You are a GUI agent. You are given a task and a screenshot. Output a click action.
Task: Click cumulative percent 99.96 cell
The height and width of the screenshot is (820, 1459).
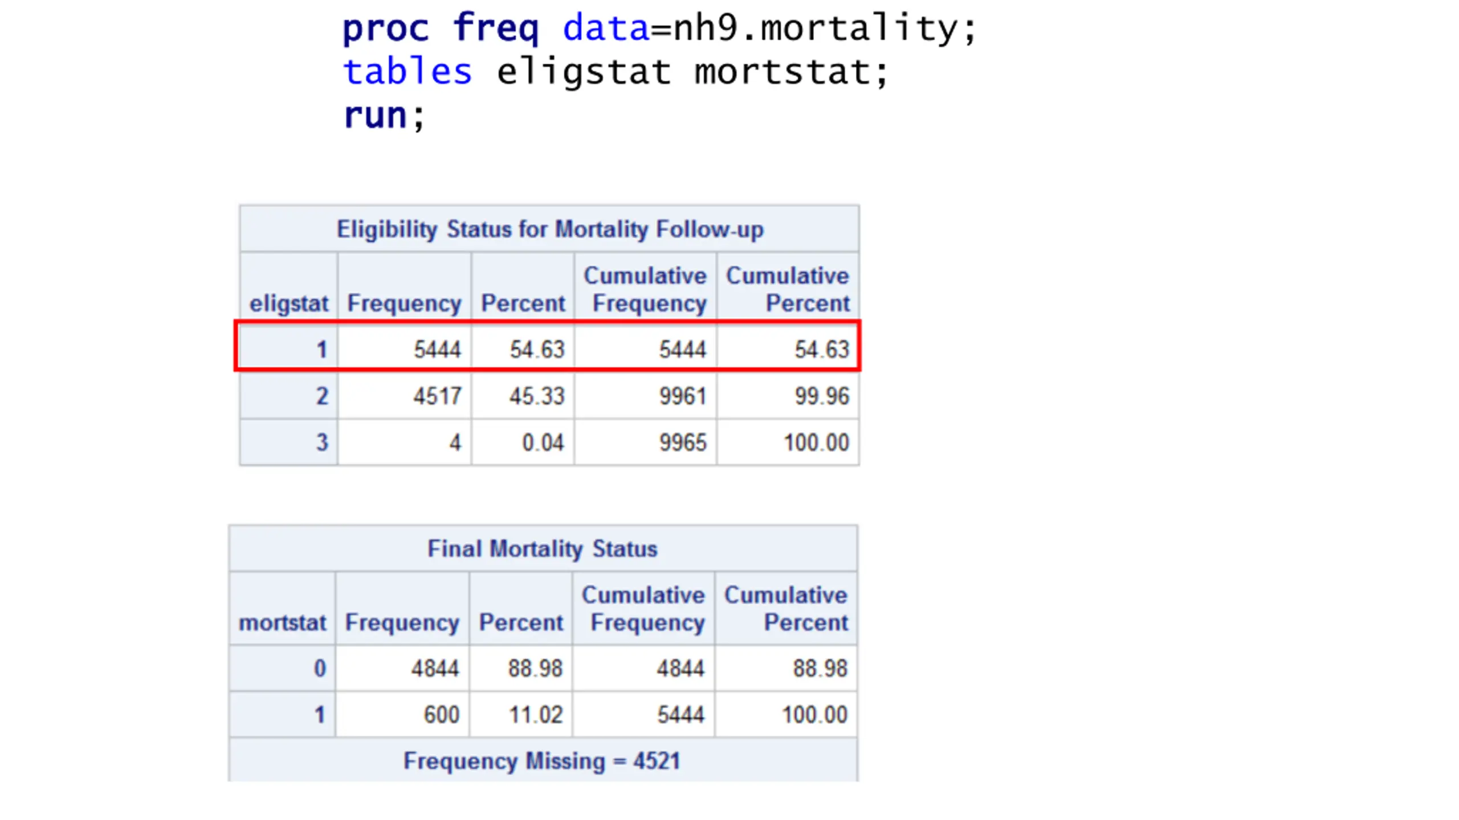click(822, 396)
